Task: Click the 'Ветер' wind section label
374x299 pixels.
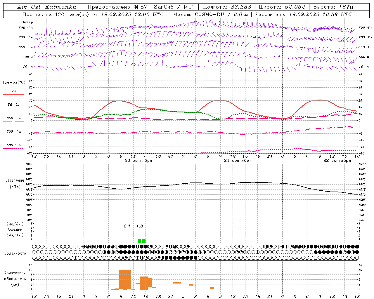Action: [x=27, y=22]
